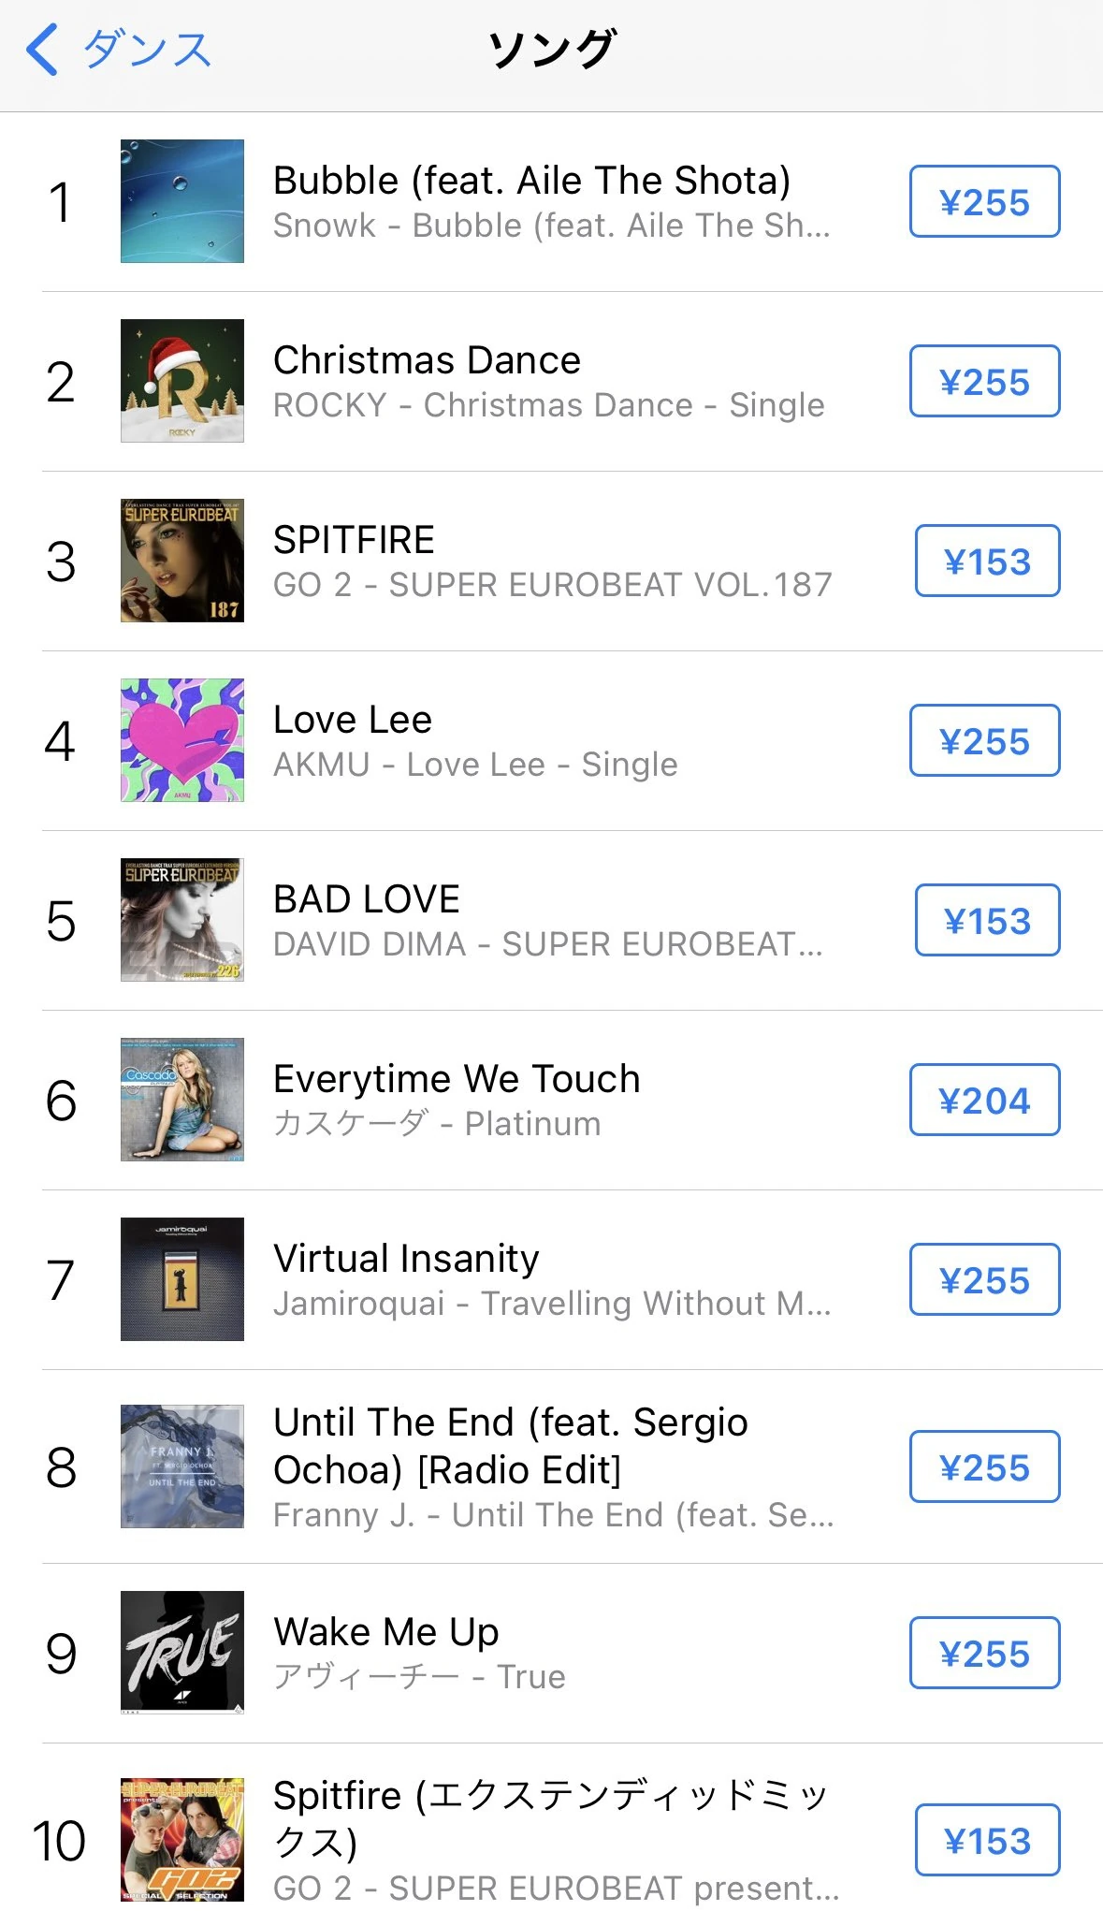1103x1911 pixels.
Task: Tap the Spitfire エクステンディッドミックス title
Action: pos(550,1818)
